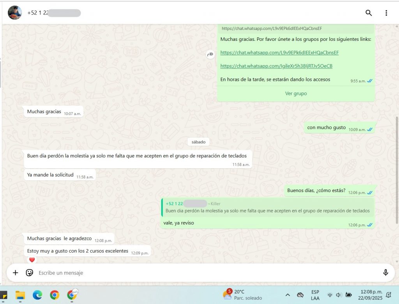Open the attach plus icon

pos(16,273)
